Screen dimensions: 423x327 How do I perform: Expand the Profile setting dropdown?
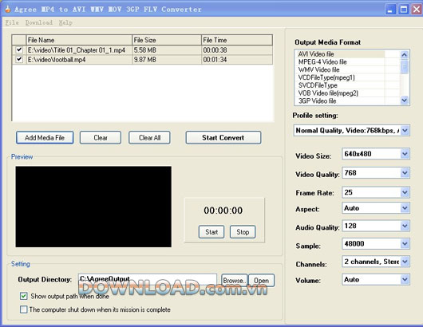coord(405,131)
